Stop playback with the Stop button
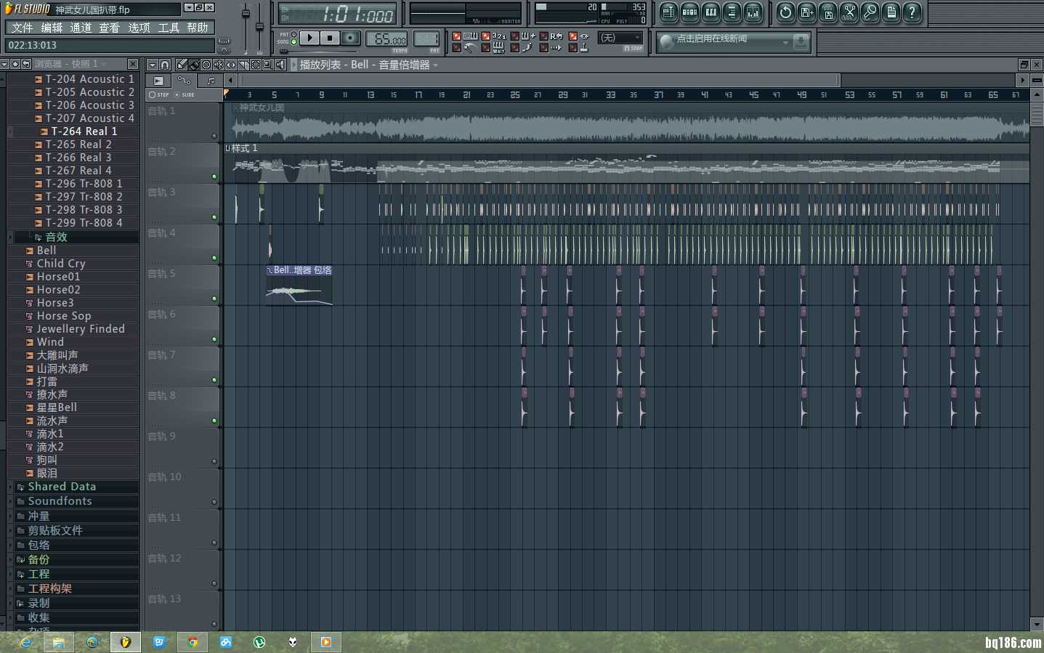The height and width of the screenshot is (653, 1044). (x=329, y=38)
